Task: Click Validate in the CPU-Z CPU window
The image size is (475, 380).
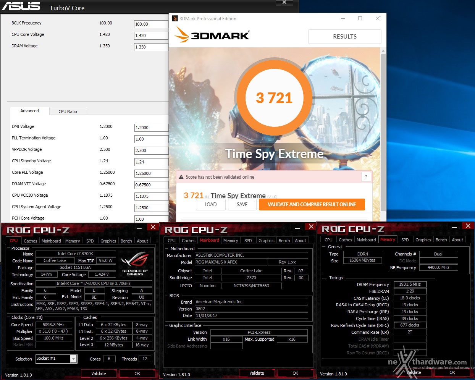Action: point(99,374)
